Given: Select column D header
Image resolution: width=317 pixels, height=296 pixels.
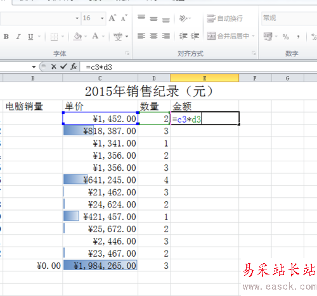Looking at the screenshot, I should coord(154,78).
